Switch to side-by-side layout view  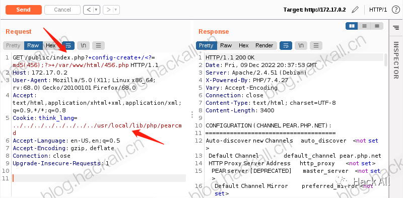click(x=352, y=26)
